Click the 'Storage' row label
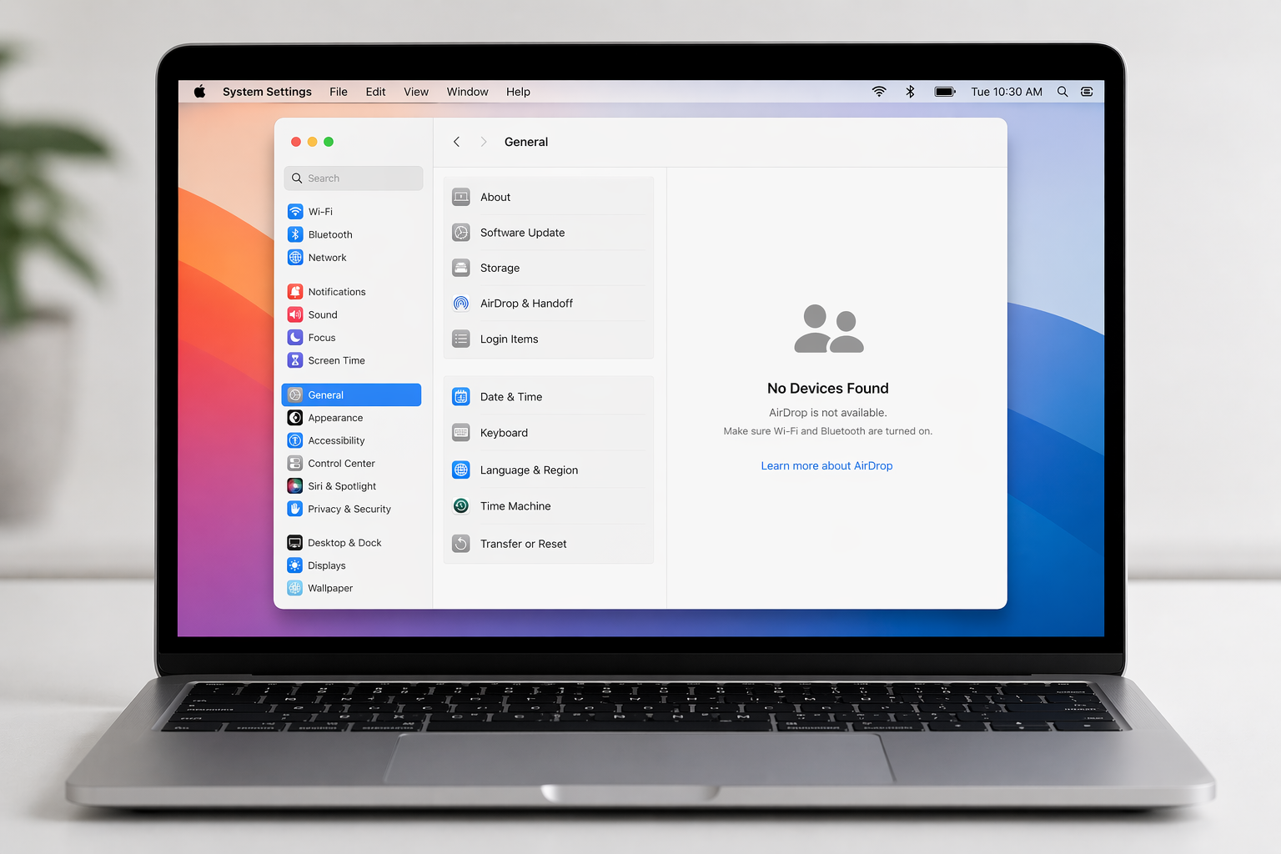Screen dimensions: 1281x854 coord(500,268)
